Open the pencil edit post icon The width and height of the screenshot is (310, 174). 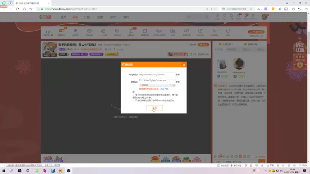[200, 31]
